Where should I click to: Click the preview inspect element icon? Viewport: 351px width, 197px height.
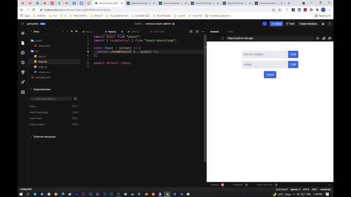[324, 38]
